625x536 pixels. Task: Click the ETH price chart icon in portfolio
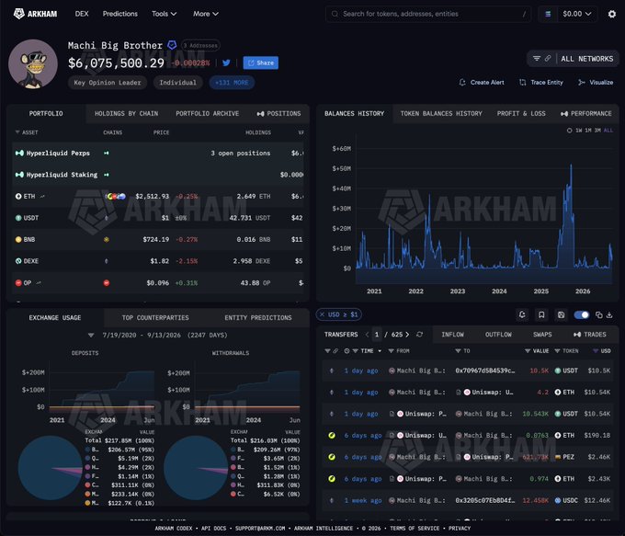pyautogui.click(x=42, y=196)
